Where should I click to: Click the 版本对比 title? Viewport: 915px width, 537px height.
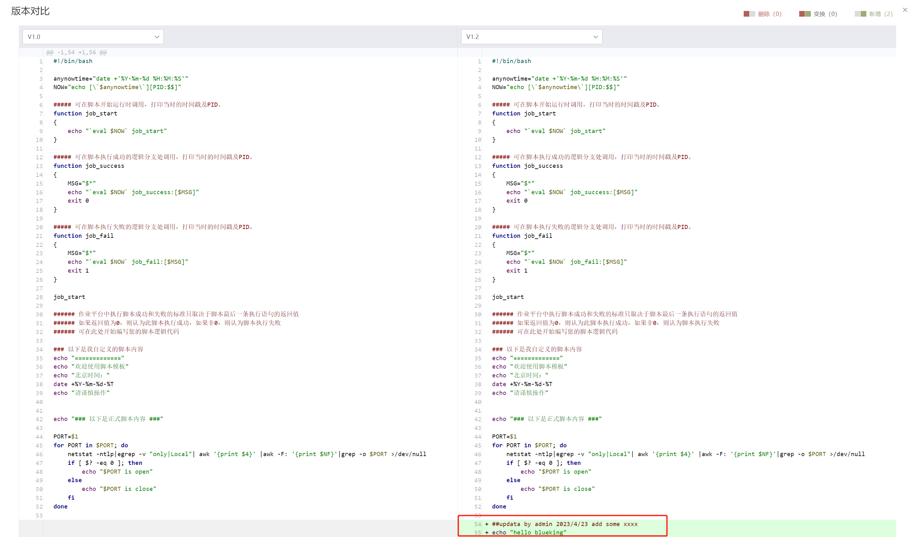coord(30,11)
